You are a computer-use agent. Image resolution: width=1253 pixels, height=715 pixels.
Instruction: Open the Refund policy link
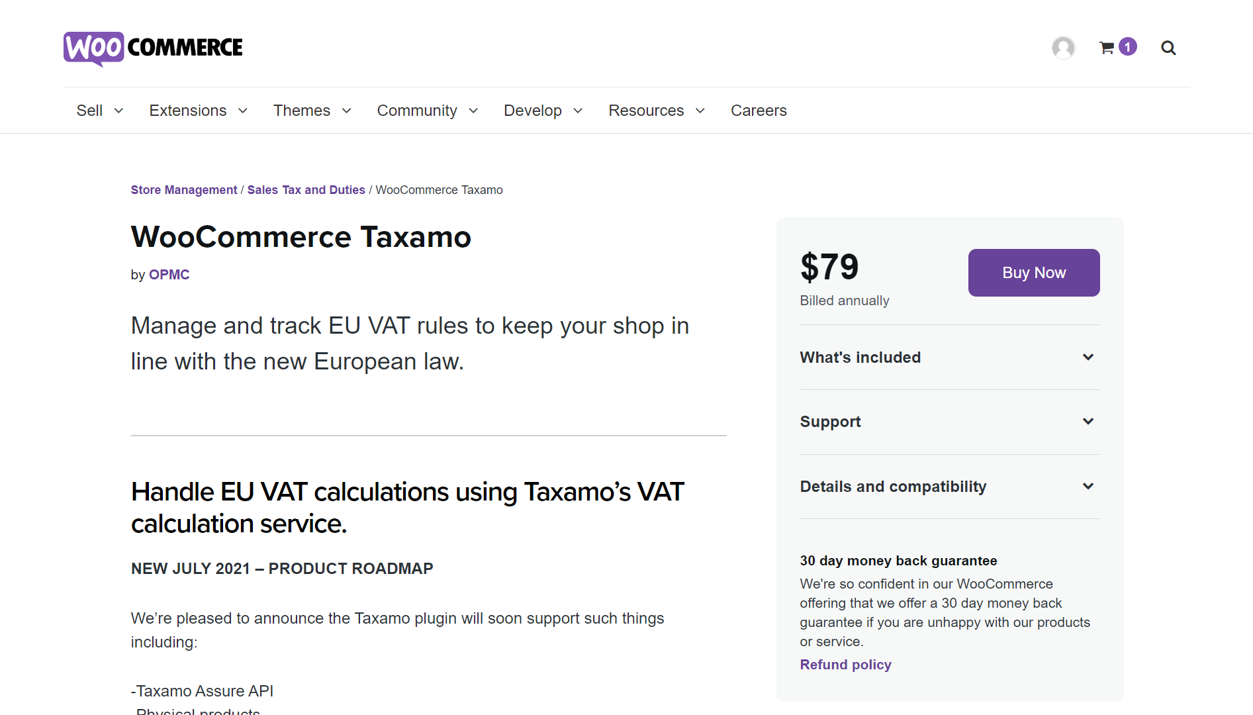845,665
